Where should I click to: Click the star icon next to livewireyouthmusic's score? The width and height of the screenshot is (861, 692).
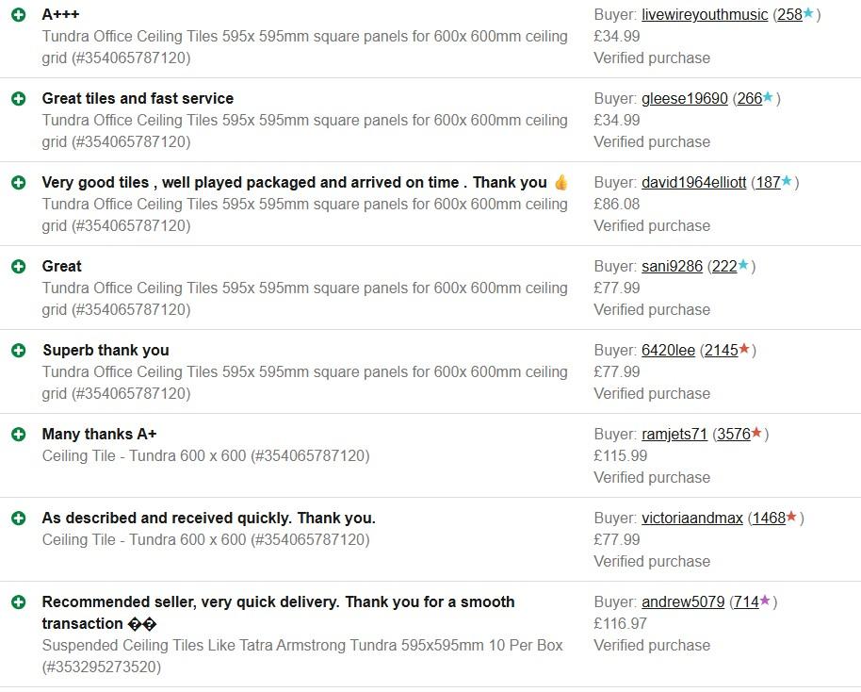[x=808, y=14]
